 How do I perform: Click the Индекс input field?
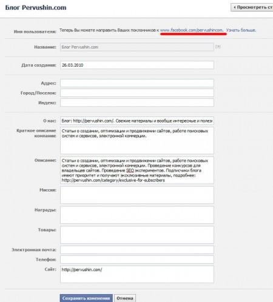[137, 102]
